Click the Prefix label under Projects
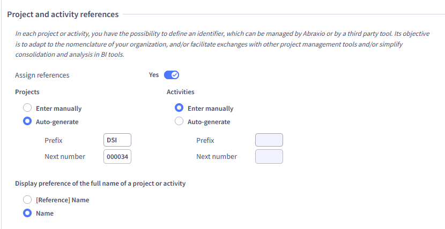This screenshot has width=445, height=229. [x=54, y=140]
